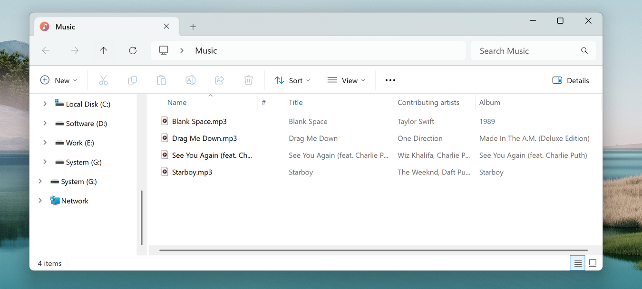Click the Cut icon in the toolbar
This screenshot has height=289, width=642.
click(103, 80)
